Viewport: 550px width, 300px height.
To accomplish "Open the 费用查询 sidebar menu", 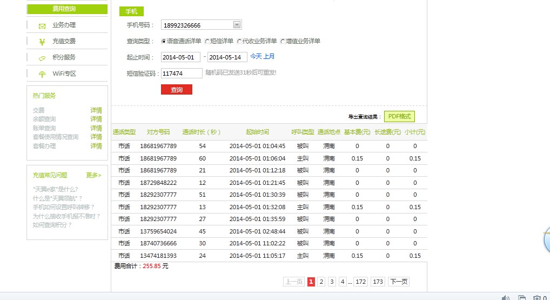I will click(x=67, y=9).
